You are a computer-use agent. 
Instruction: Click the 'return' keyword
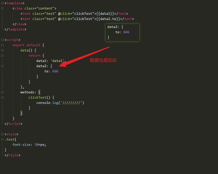tap(34, 56)
